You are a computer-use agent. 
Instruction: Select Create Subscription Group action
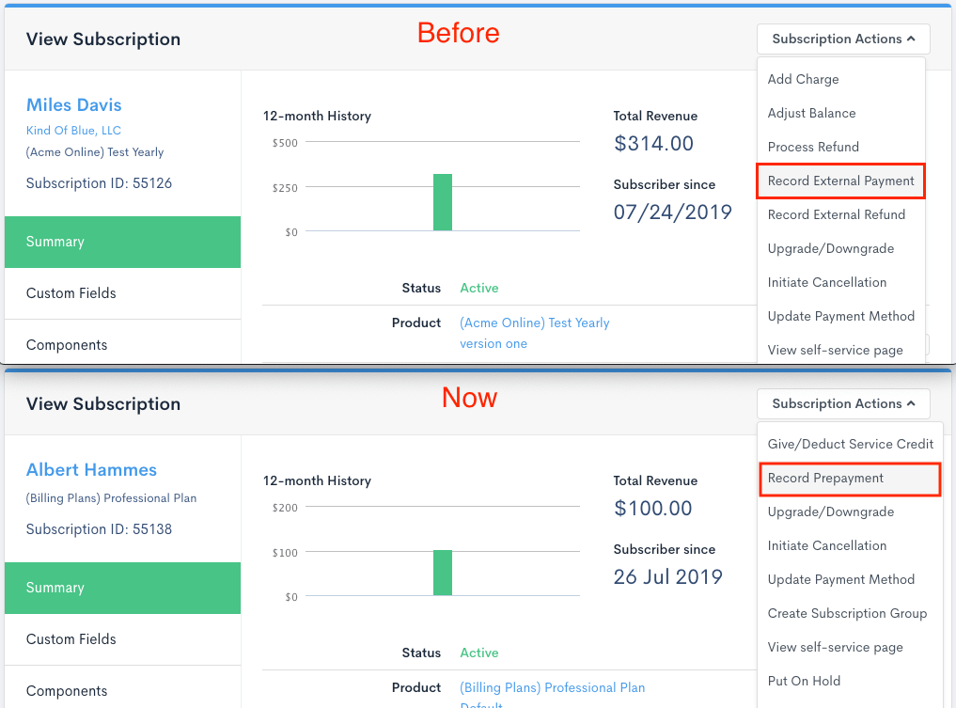pyautogui.click(x=847, y=613)
